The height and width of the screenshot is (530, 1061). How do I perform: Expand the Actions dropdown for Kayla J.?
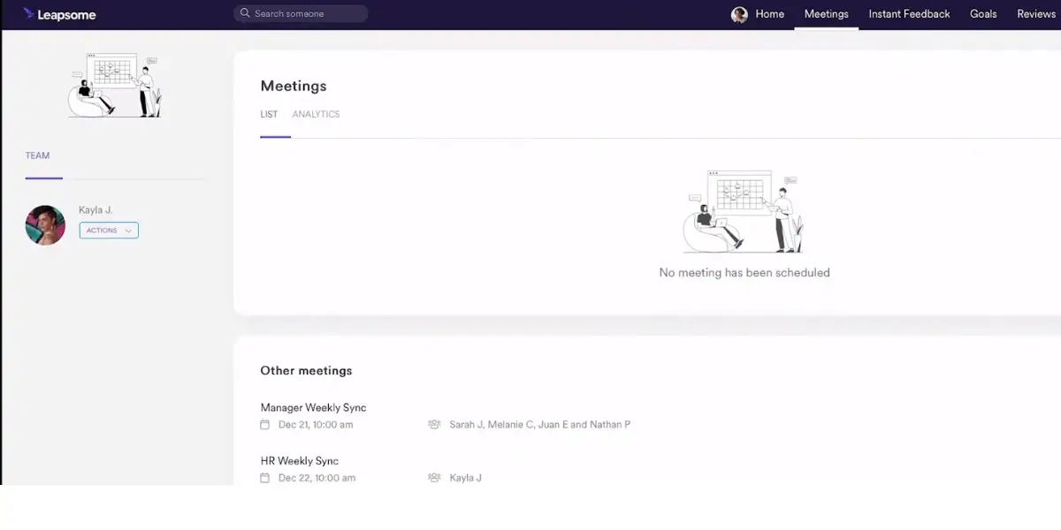pos(109,231)
